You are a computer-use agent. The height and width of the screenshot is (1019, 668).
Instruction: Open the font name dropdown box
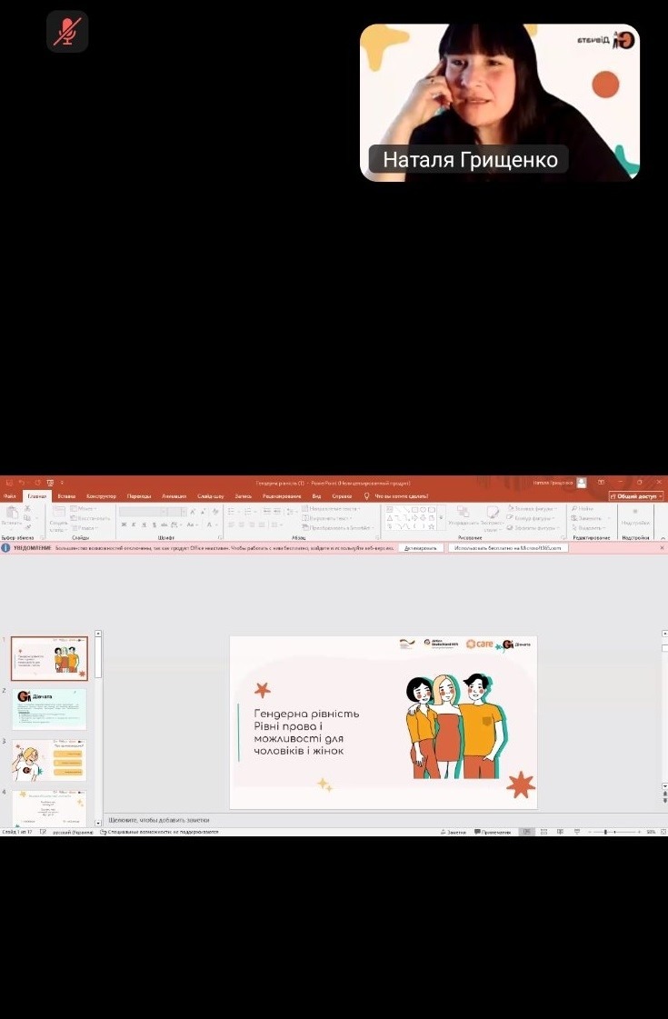pyautogui.click(x=152, y=512)
